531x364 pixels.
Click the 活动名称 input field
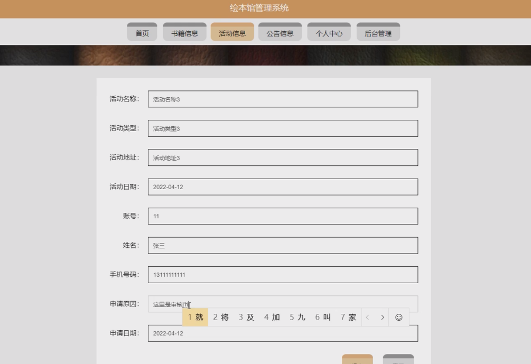pyautogui.click(x=283, y=98)
